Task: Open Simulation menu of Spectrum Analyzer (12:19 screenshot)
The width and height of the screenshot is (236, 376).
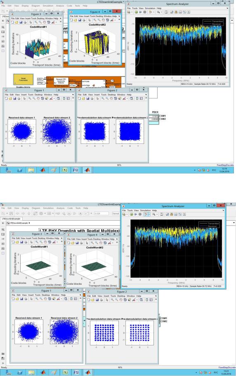Action: (x=150, y=8)
